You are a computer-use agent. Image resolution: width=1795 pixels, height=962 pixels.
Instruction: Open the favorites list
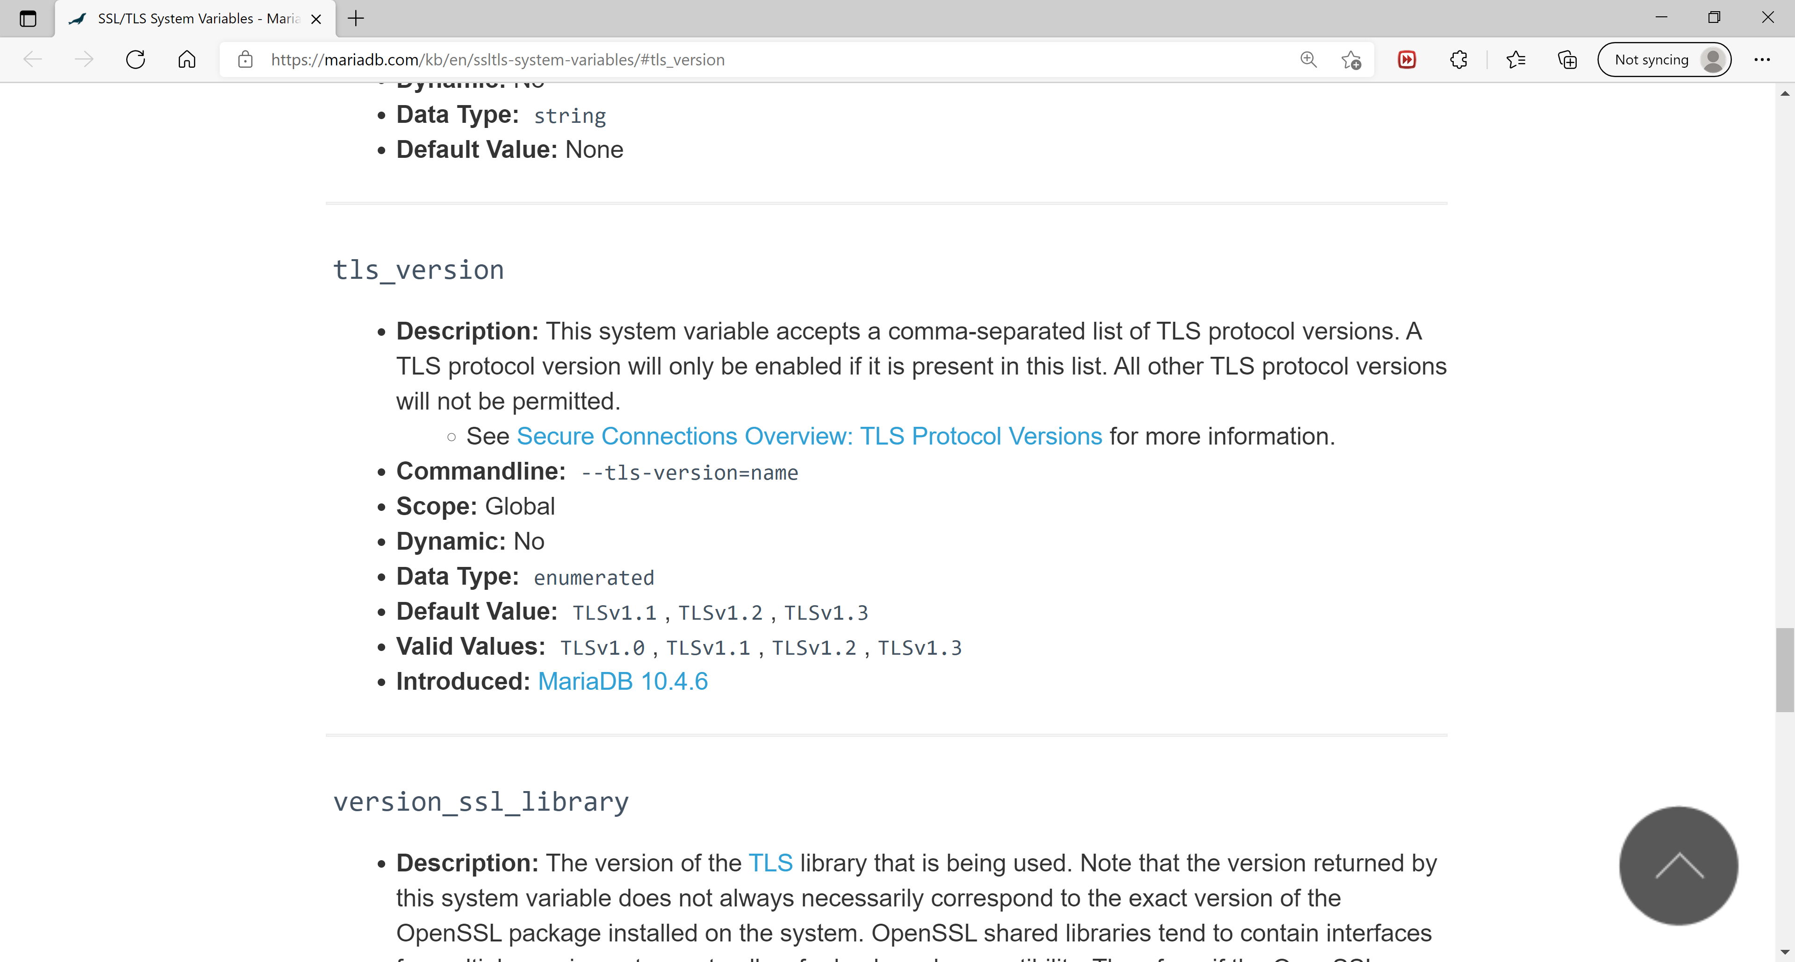[x=1515, y=60]
